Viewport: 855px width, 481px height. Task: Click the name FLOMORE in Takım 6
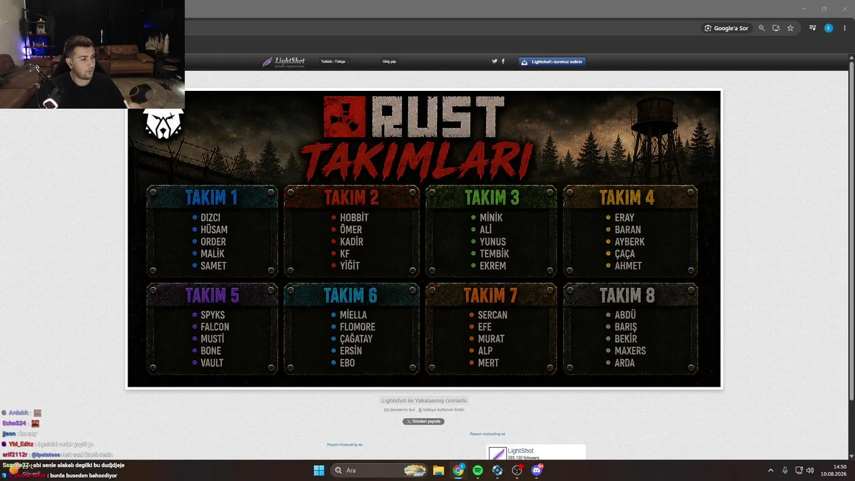pos(357,327)
